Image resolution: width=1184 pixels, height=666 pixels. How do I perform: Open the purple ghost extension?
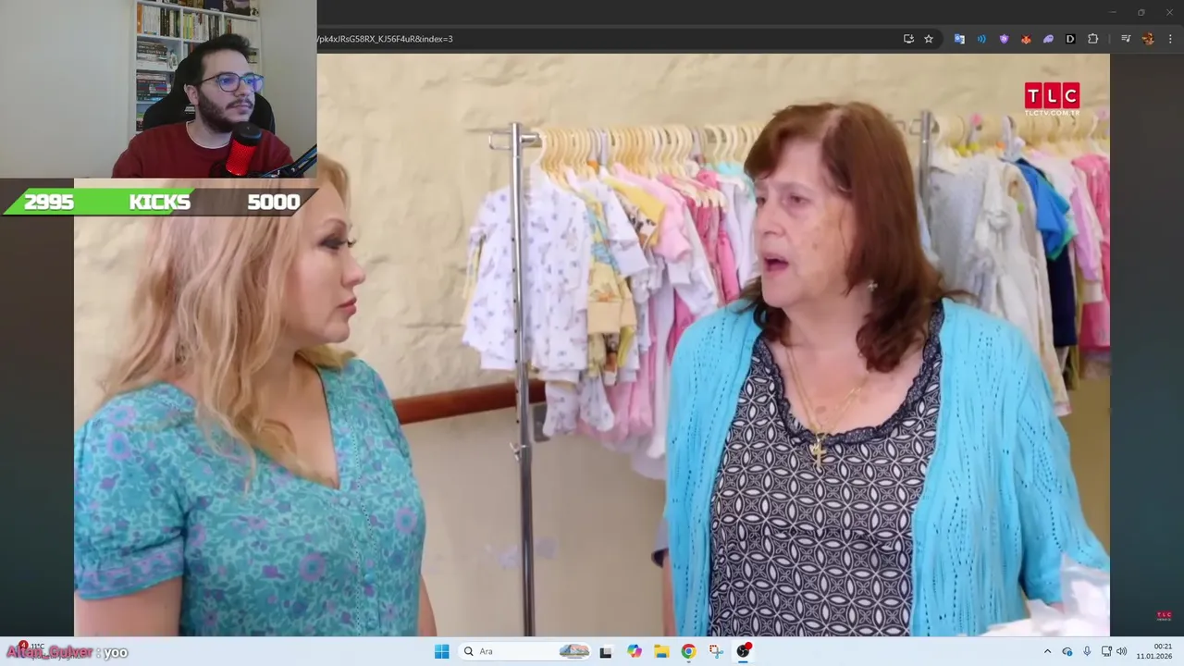tap(1048, 39)
